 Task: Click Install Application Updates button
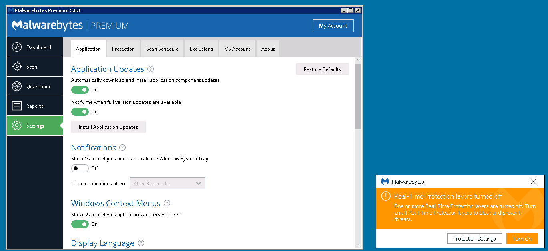point(108,127)
